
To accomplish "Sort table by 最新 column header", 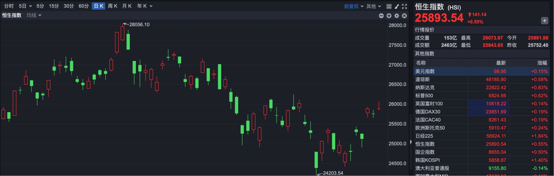I will click(501, 63).
